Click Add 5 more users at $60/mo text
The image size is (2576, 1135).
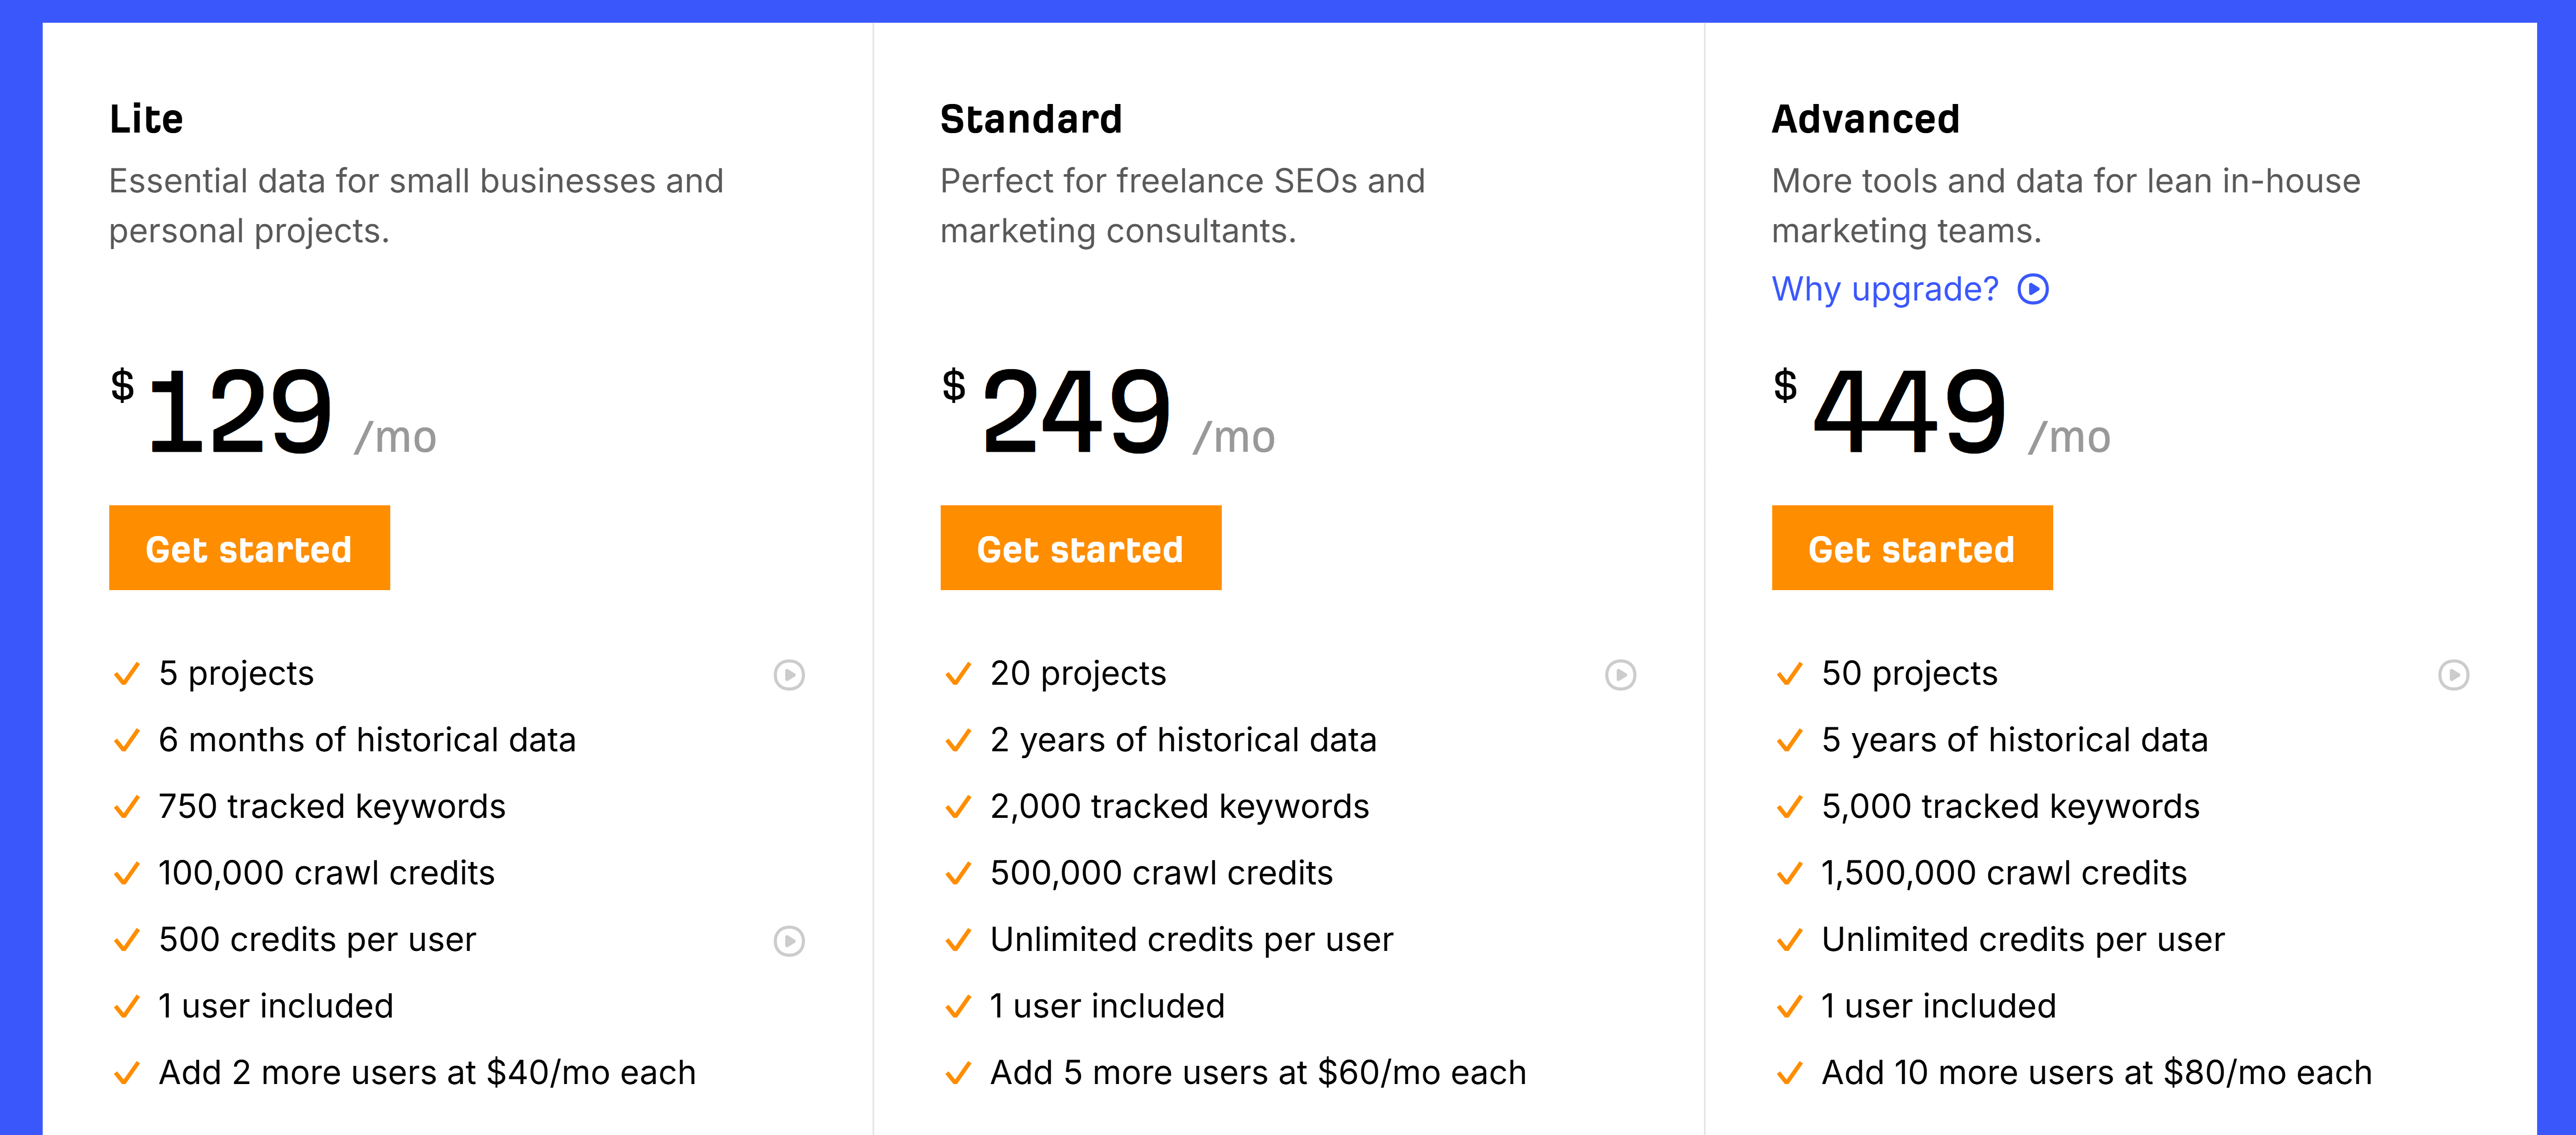[x=1258, y=1073]
